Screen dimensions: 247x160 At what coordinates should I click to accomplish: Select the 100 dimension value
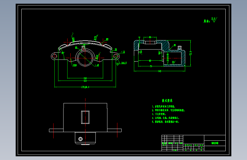click(x=85, y=78)
